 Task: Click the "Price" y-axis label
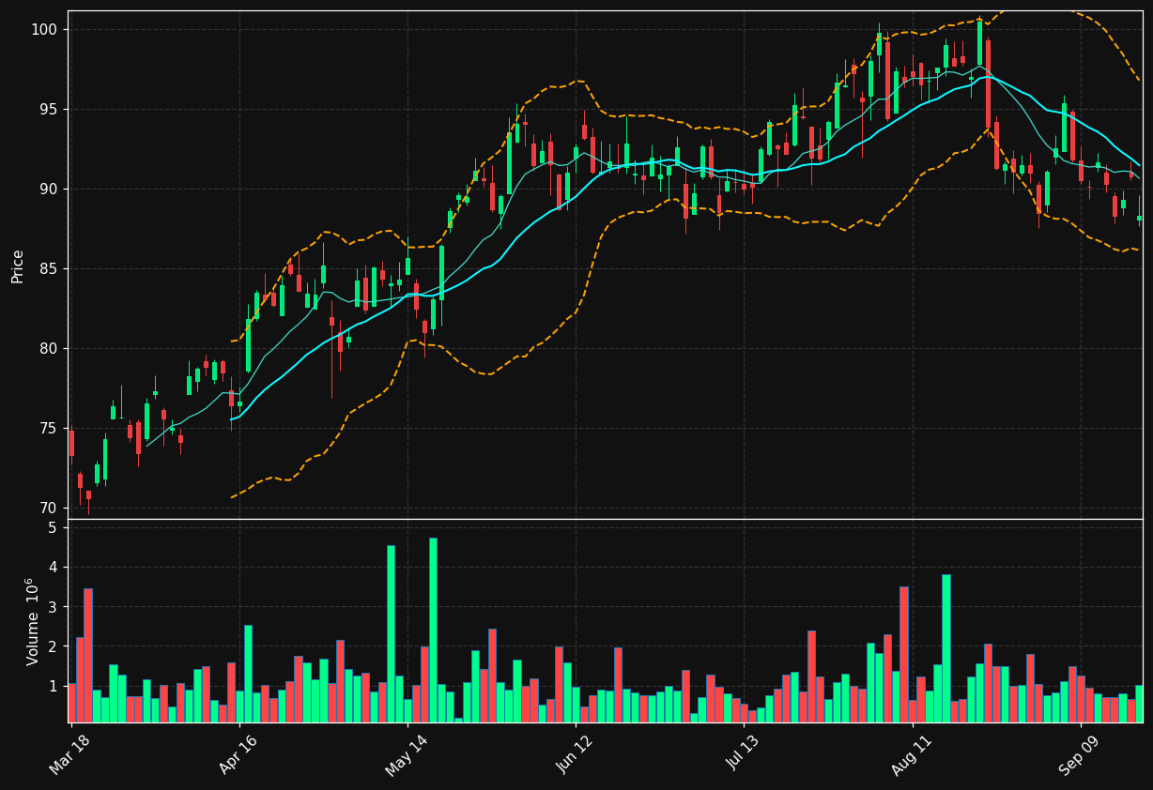pos(18,266)
